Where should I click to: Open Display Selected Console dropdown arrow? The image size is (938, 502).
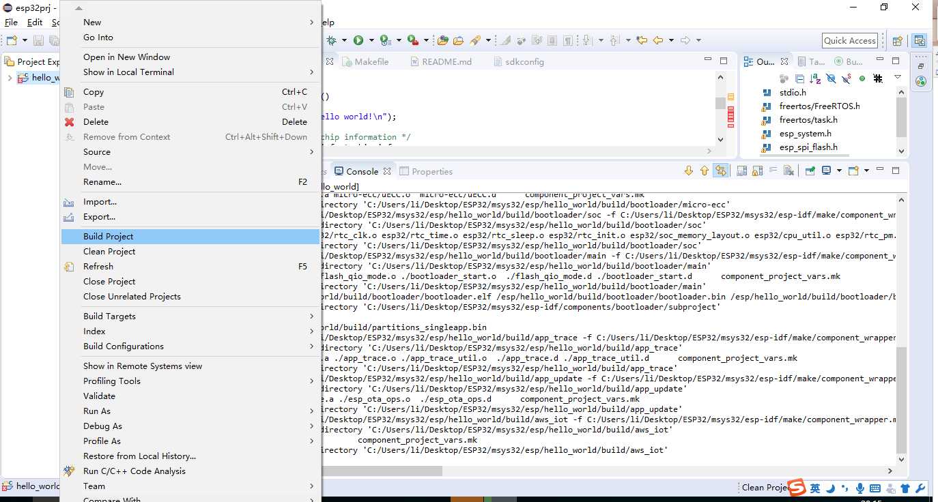[x=838, y=171]
